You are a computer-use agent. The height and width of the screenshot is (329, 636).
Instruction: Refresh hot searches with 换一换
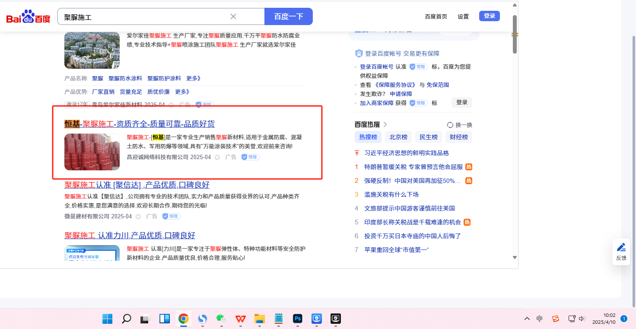[460, 125]
